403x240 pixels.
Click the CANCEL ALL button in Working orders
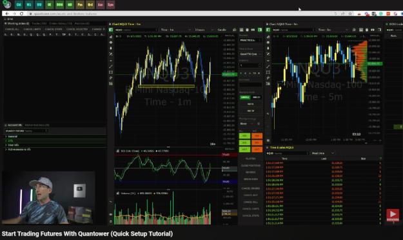pyautogui.click(x=12, y=29)
